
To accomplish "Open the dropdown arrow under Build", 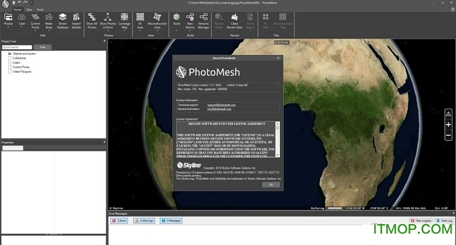I will pyautogui.click(x=177, y=30).
